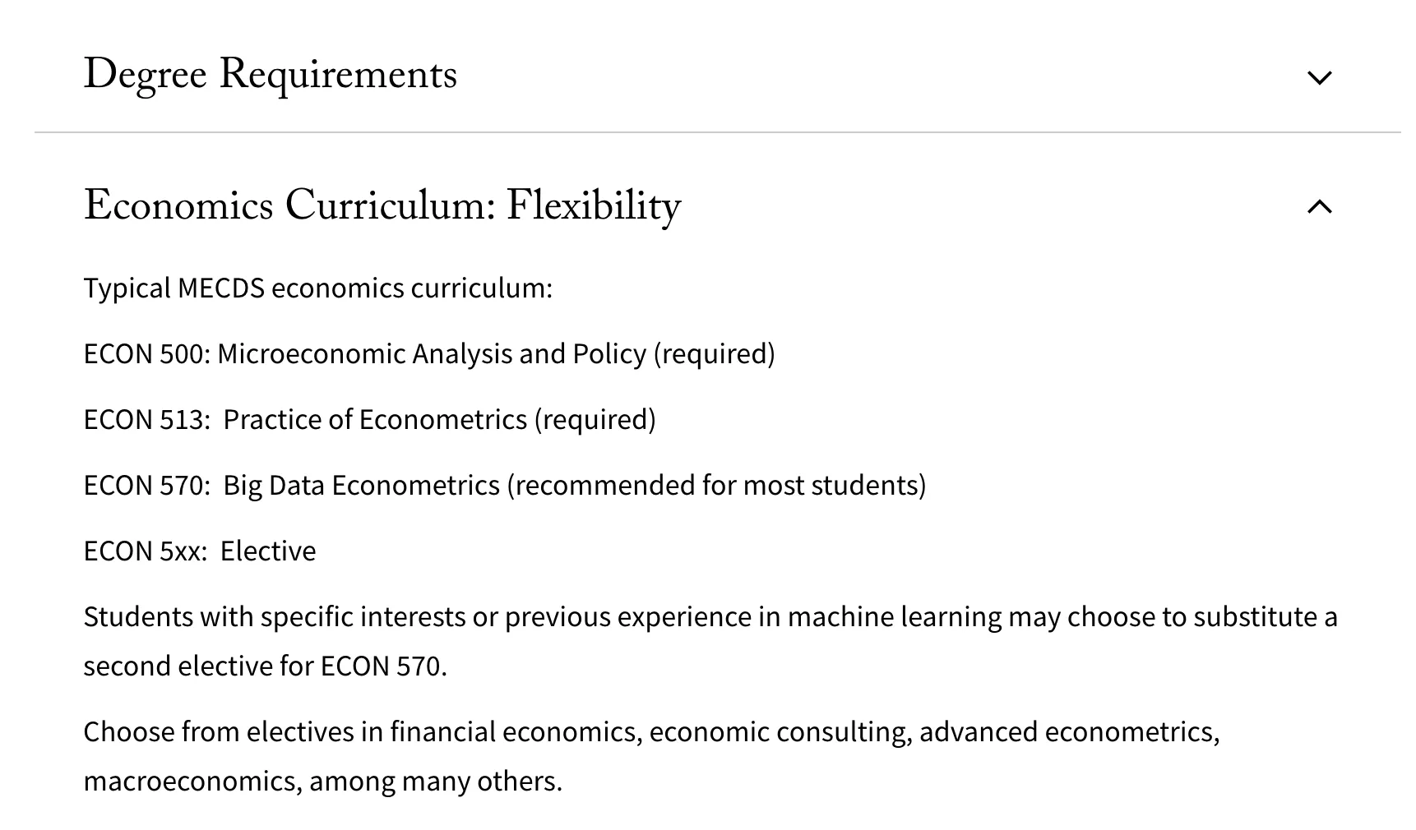This screenshot has height=830, width=1416.
Task: Click the words advanced econometrics
Action: (1068, 732)
